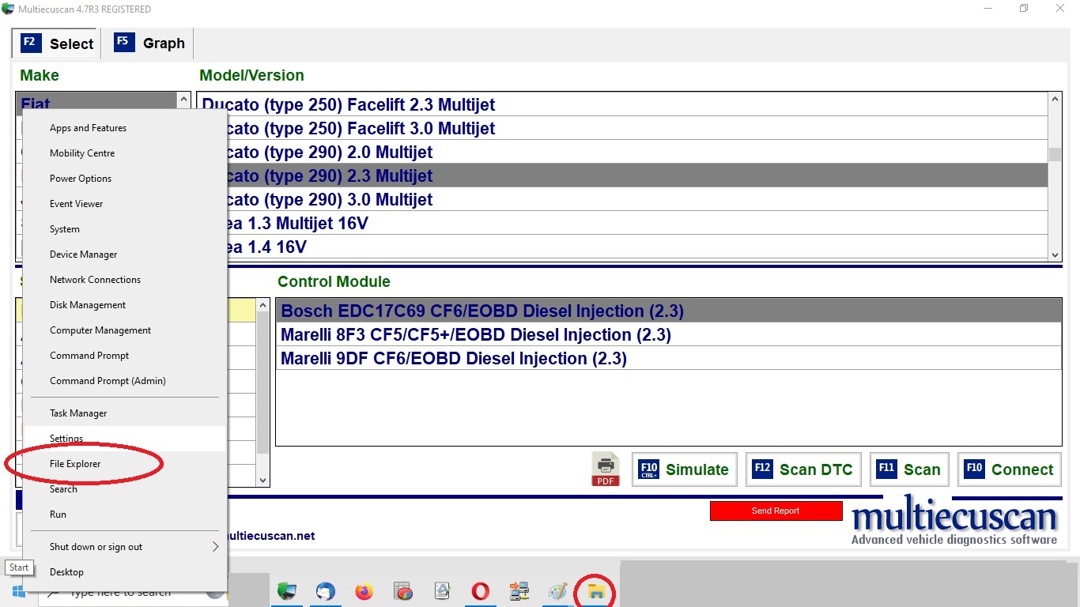Viewport: 1080px width, 607px height.
Task: Launch Firefox from the taskbar
Action: pyautogui.click(x=364, y=591)
